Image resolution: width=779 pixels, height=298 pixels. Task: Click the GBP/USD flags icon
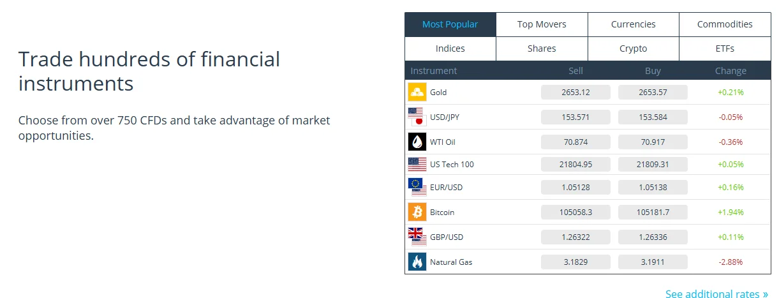[x=417, y=237]
